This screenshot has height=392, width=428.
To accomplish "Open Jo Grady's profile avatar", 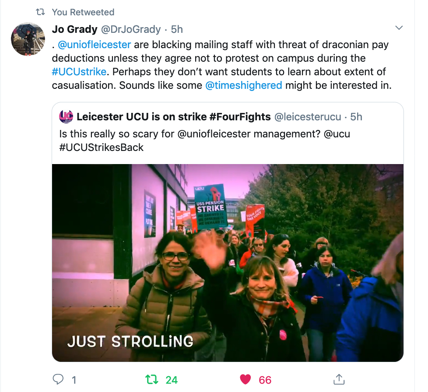I will [x=28, y=39].
